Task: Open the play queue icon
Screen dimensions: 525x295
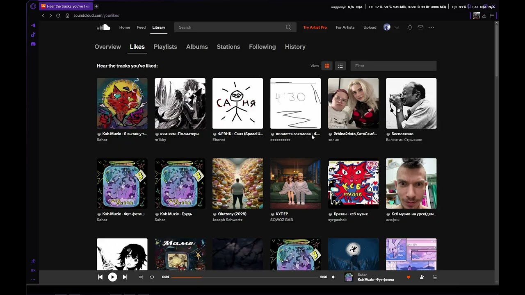Action: point(435,277)
